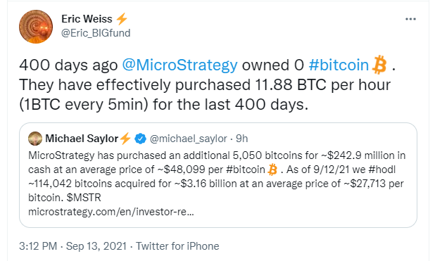
Task: Click the lightning bolt beside Michael Saylor
Action: pos(125,139)
